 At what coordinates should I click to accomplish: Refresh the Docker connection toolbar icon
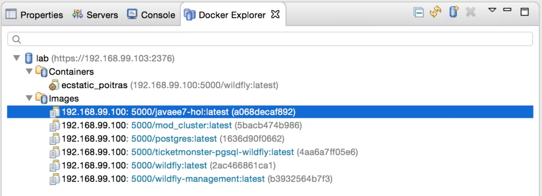tap(436, 12)
